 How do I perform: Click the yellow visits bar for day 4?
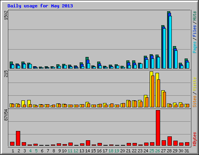click(29, 103)
